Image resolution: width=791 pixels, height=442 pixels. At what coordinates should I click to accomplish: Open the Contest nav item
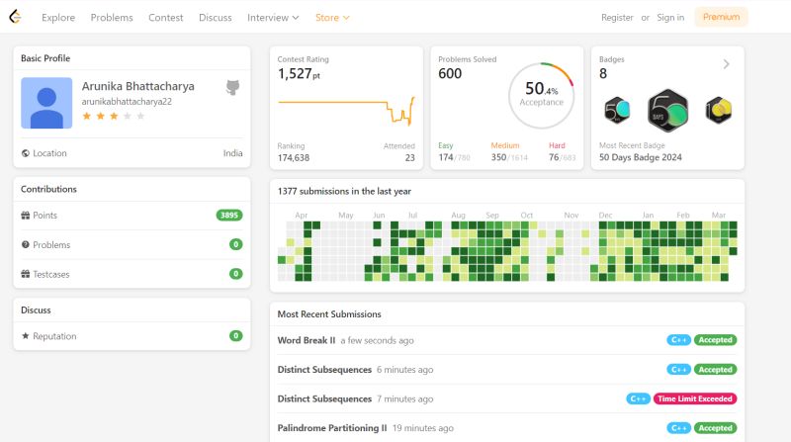click(165, 18)
